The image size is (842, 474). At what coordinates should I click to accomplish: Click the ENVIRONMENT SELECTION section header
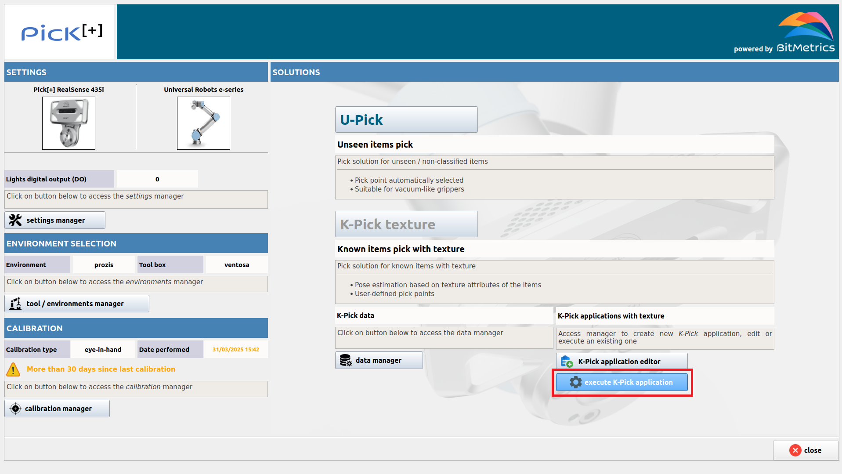coord(136,243)
